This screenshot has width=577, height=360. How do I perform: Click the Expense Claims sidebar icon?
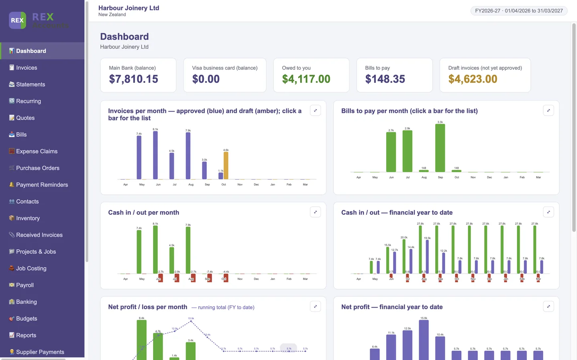[12, 151]
